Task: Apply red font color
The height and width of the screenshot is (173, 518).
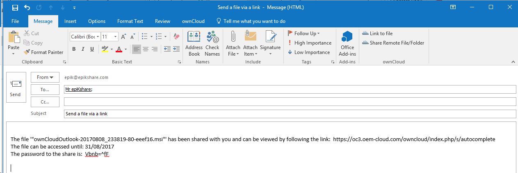Action: click(x=119, y=49)
